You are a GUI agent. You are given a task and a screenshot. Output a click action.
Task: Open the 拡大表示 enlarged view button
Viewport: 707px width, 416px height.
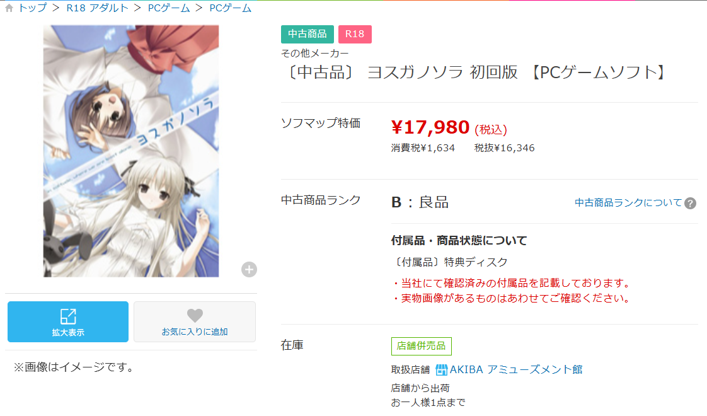(x=68, y=321)
